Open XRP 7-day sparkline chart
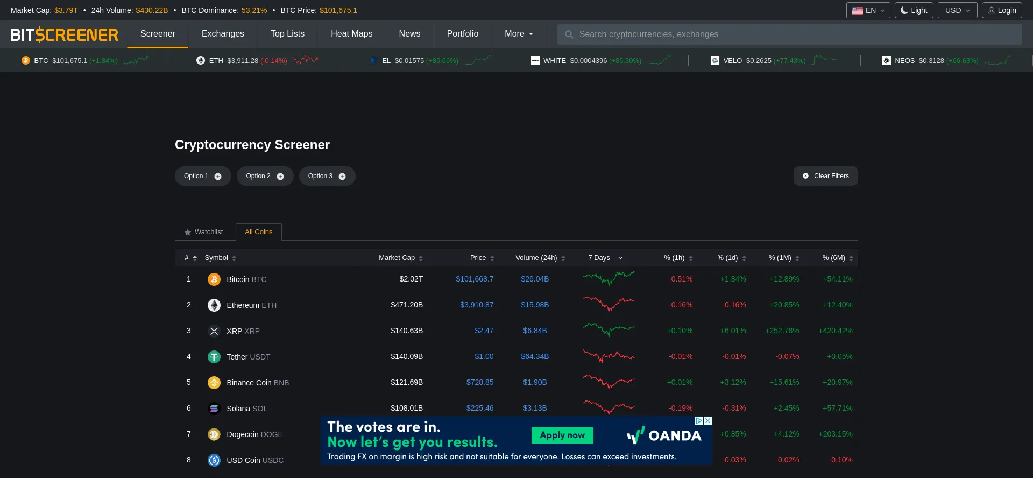 click(609, 330)
